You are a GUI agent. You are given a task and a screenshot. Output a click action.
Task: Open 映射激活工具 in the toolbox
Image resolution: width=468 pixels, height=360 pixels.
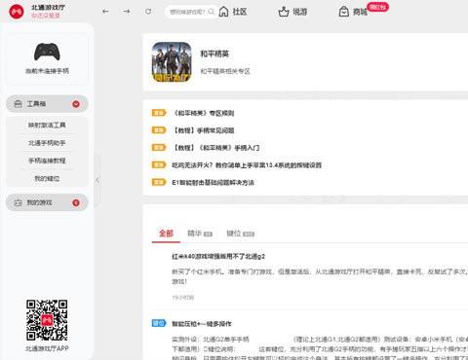[x=47, y=125]
